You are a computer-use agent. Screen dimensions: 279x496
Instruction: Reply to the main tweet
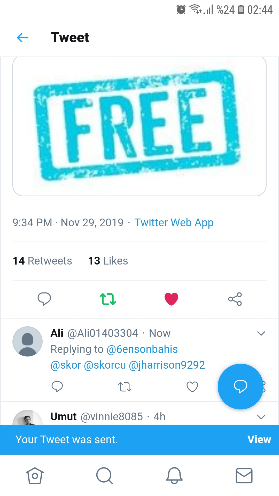tap(44, 299)
